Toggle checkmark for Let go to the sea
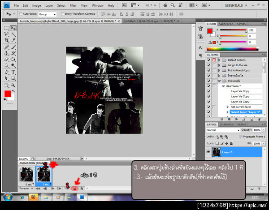The image size is (269, 210). 208,65
